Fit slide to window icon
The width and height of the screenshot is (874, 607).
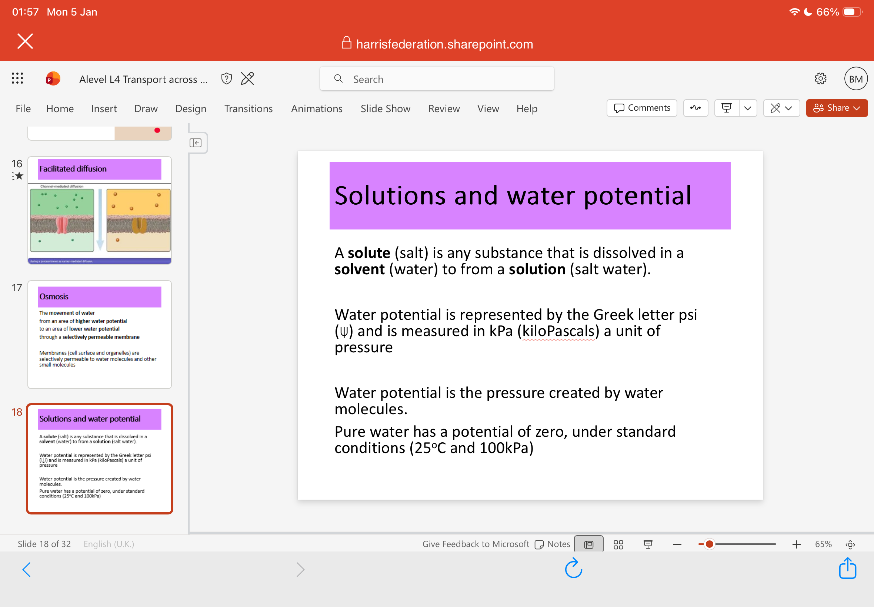coord(850,544)
